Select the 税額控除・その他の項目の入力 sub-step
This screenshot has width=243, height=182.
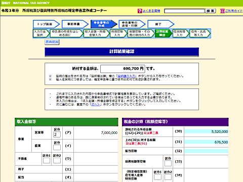[141, 33]
